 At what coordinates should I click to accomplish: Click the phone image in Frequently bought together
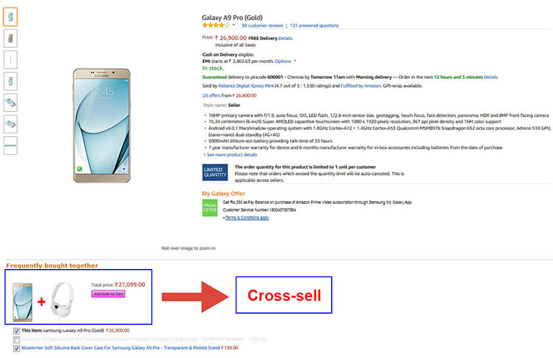tap(23, 302)
